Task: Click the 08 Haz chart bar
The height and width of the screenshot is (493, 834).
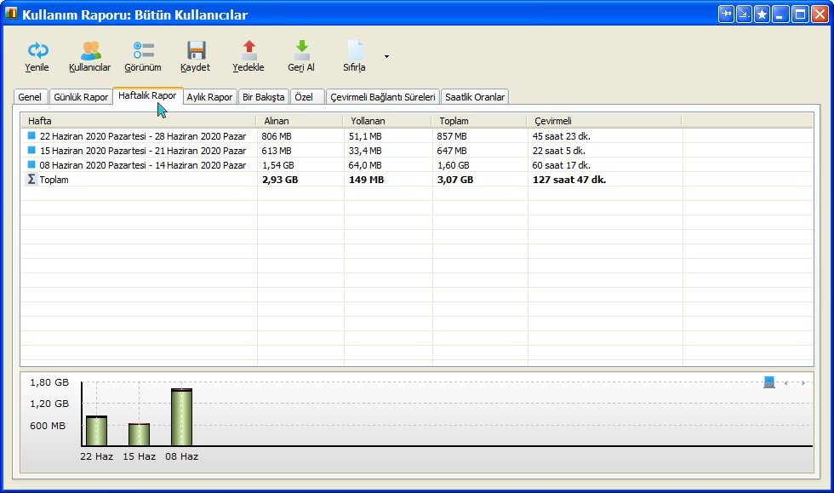Action: click(x=181, y=417)
